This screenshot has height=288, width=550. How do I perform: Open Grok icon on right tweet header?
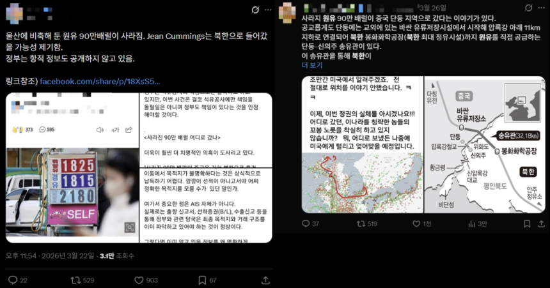[529, 8]
